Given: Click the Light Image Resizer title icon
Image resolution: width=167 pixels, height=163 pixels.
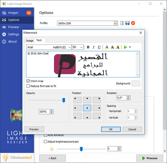Looking at the screenshot, I should tap(4, 4).
